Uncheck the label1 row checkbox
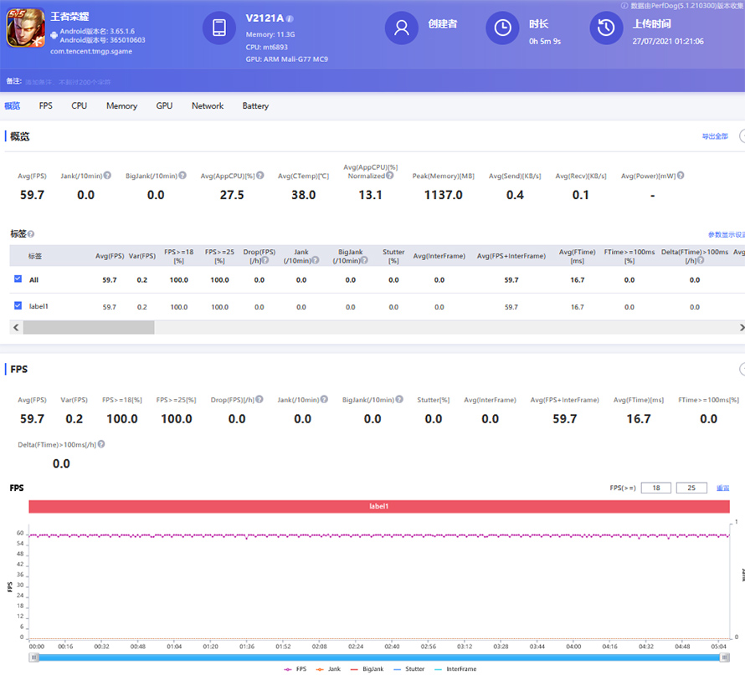 click(x=18, y=305)
